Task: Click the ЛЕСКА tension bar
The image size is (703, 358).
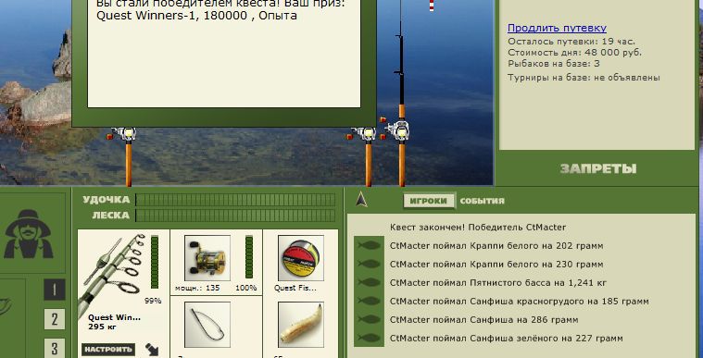Action: click(x=235, y=216)
